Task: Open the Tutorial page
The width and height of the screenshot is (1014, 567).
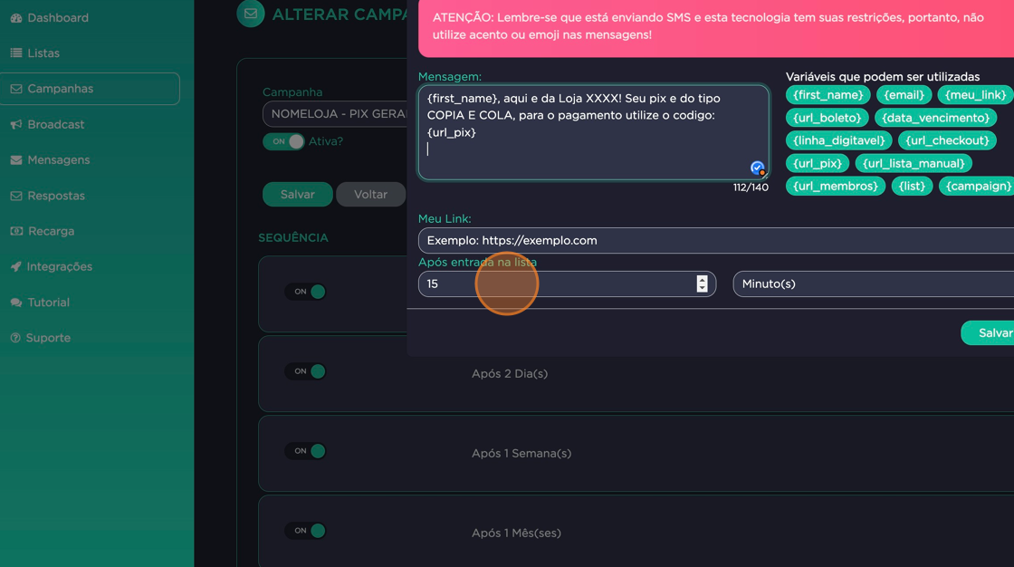Action: pos(40,303)
